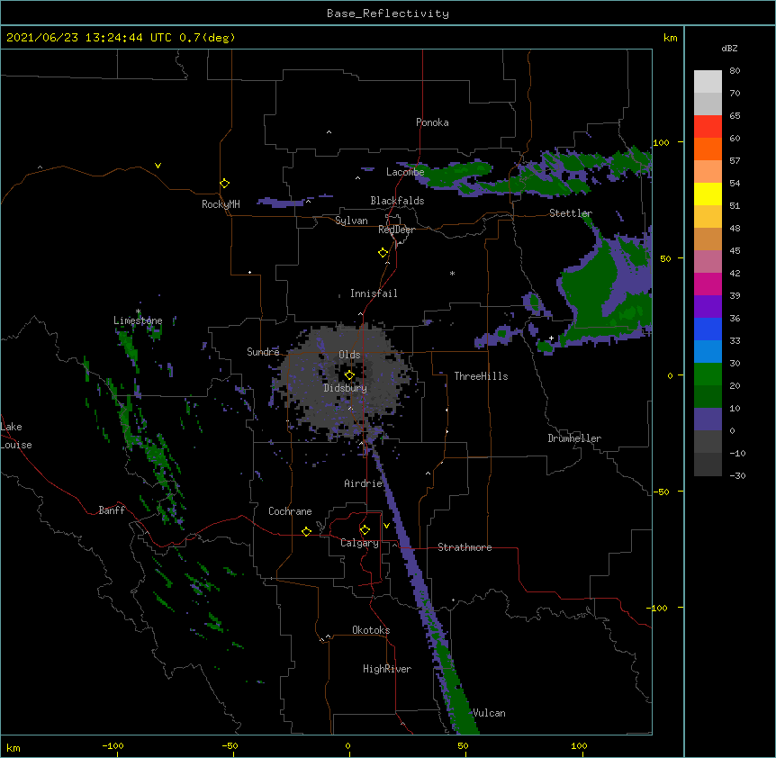Click the Vulcan label

click(x=489, y=713)
